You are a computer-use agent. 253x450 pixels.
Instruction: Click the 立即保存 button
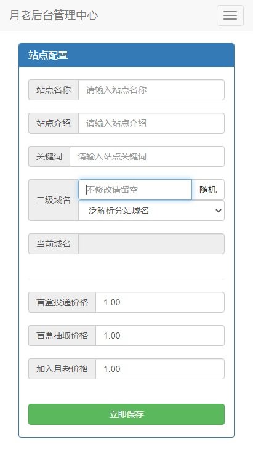[127, 414]
